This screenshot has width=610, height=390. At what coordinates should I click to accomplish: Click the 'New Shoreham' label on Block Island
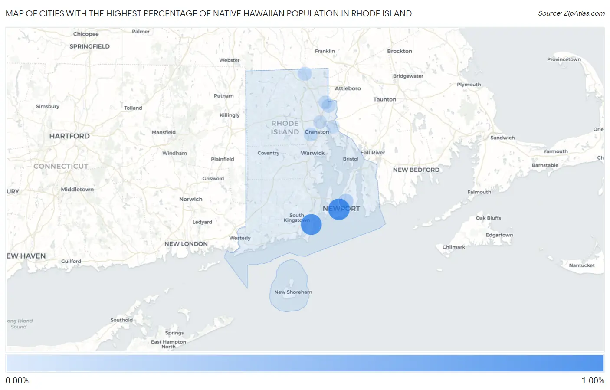click(x=293, y=292)
